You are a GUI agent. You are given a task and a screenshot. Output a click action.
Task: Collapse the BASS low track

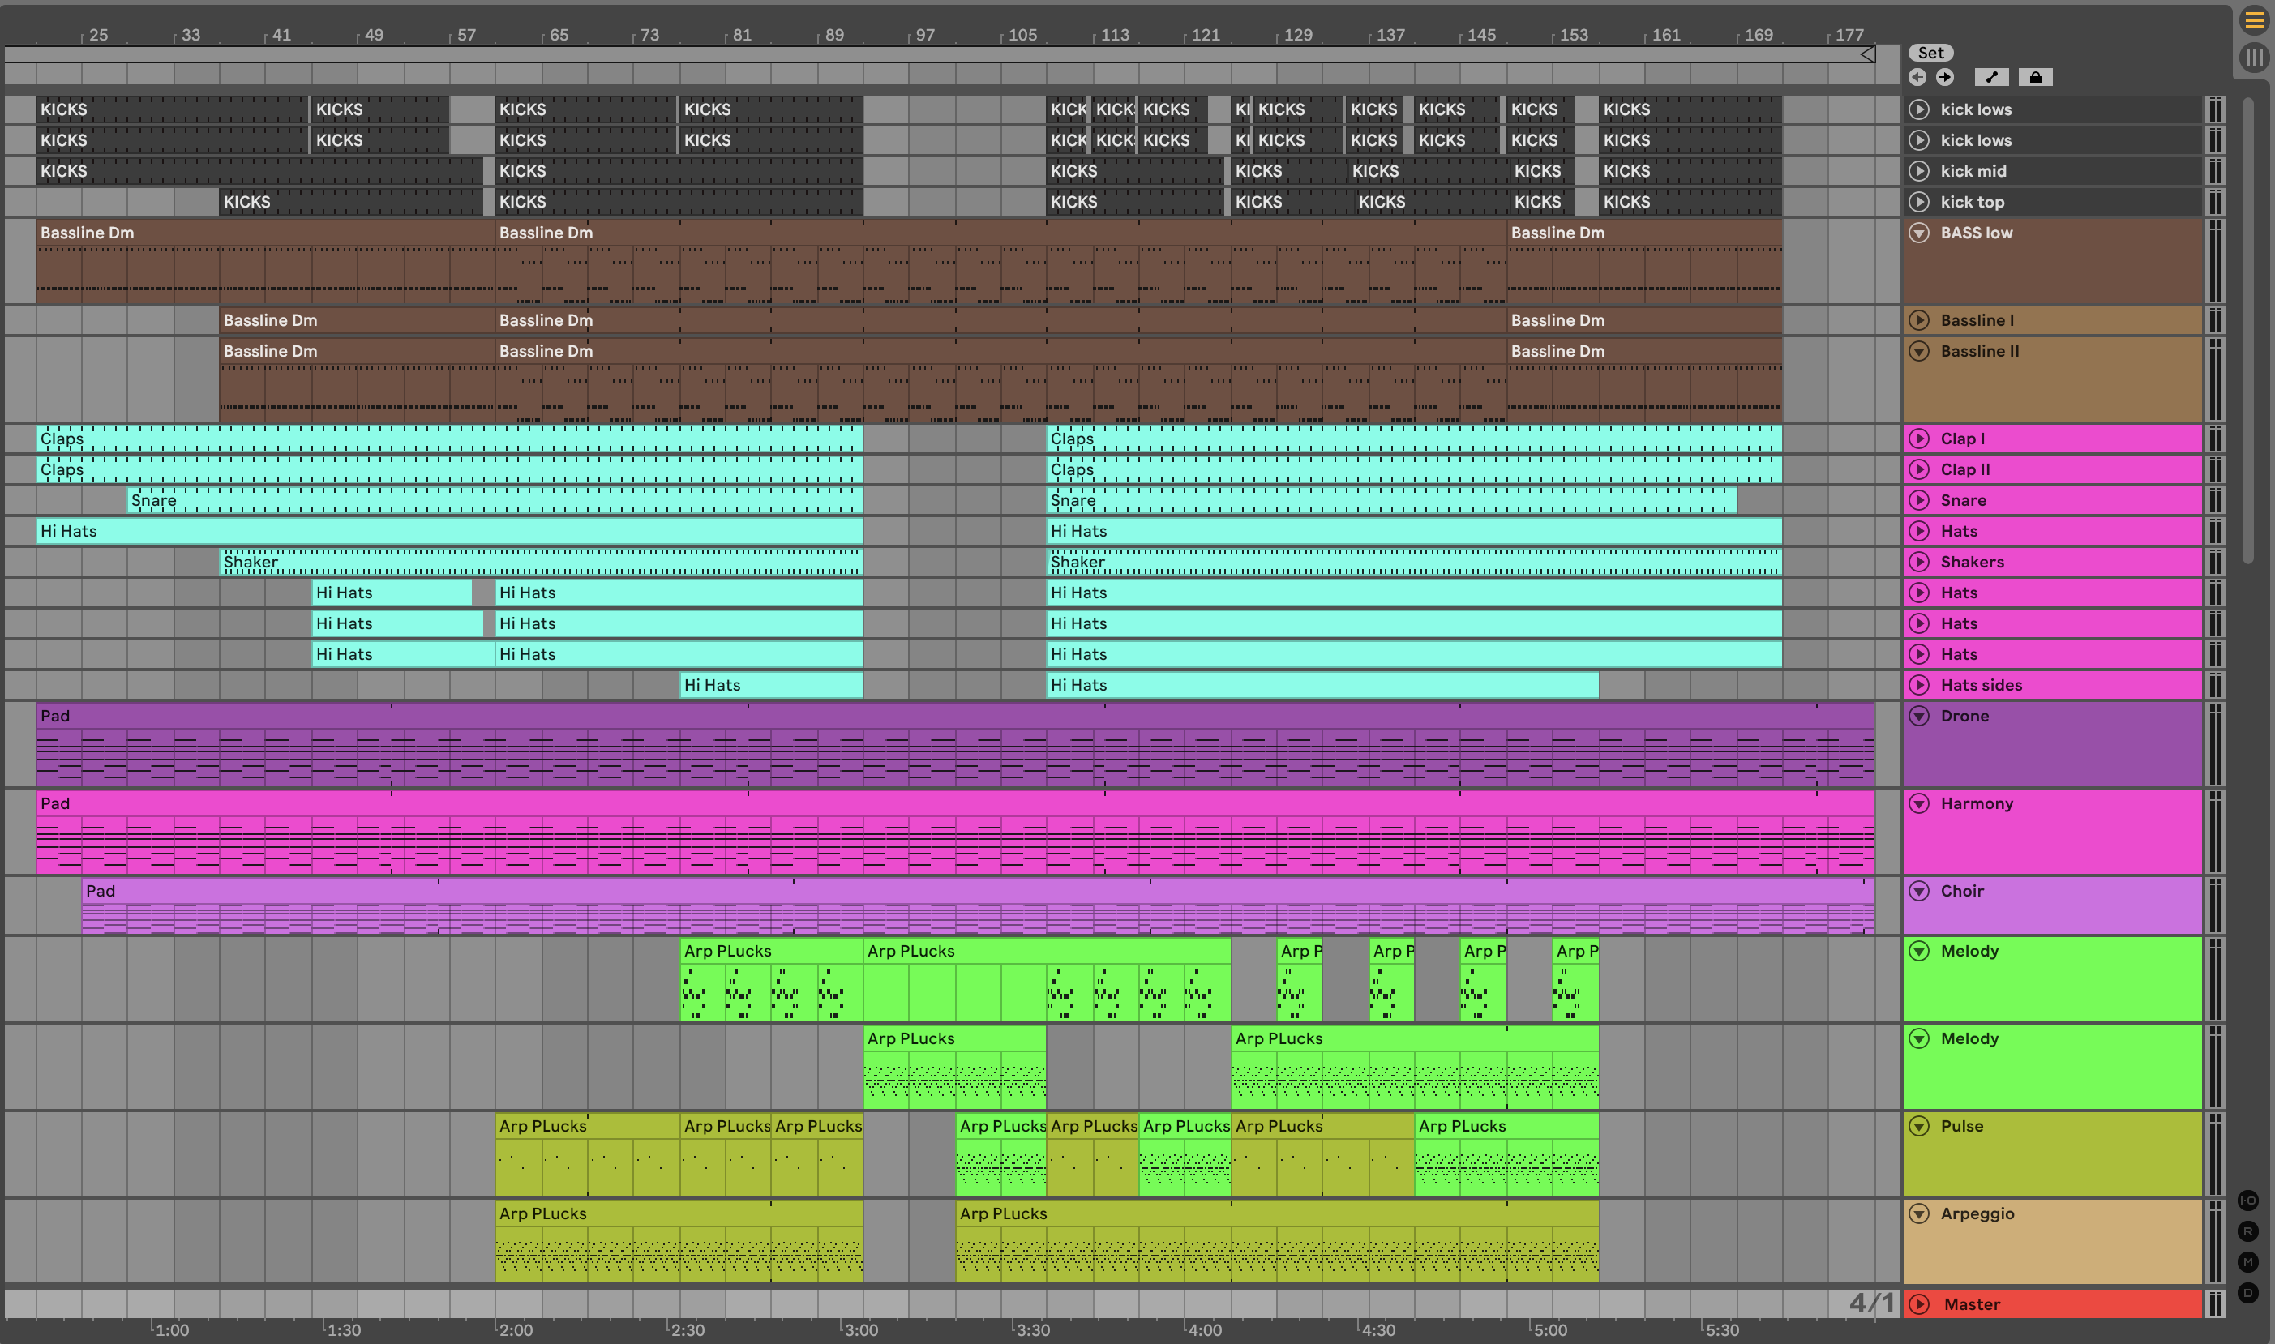pyautogui.click(x=1919, y=233)
